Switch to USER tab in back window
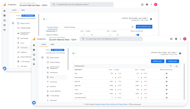Viewport: 190px width, 109px height. point(23,10)
